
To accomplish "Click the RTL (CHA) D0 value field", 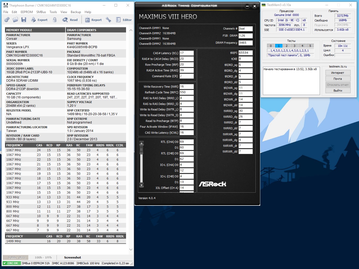I will (187, 142).
